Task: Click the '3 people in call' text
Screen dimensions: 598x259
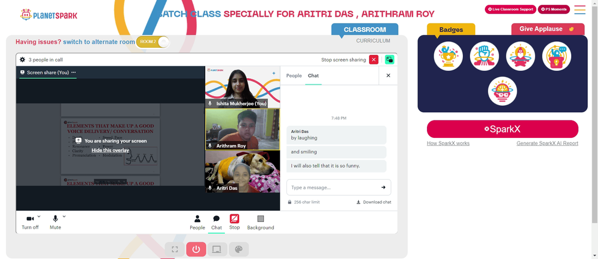Action: click(45, 60)
